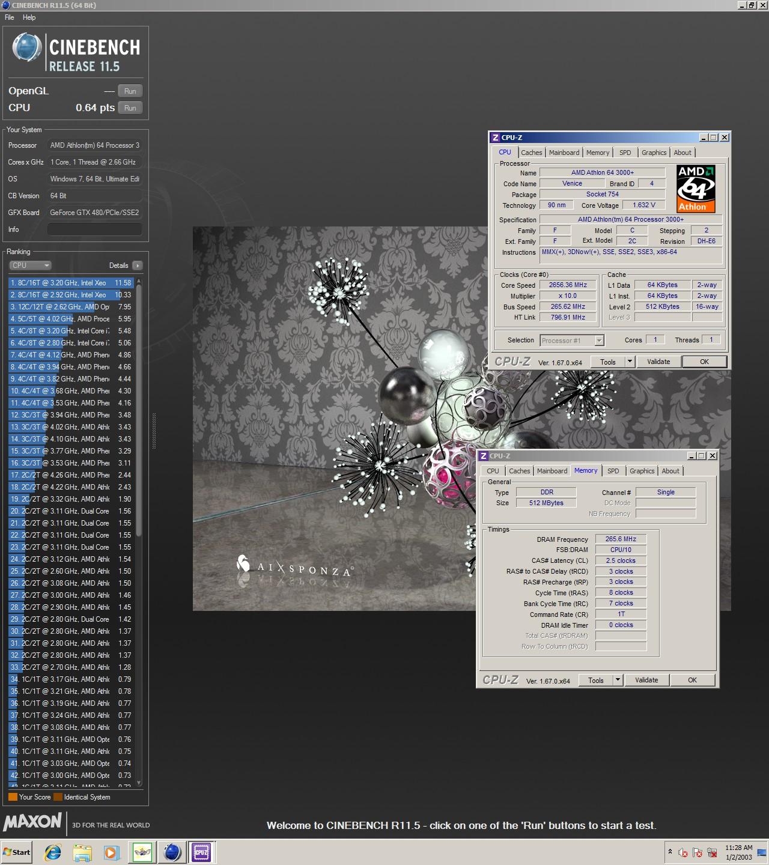
Task: Click the Identical System brown legend swatch
Action: [x=58, y=797]
